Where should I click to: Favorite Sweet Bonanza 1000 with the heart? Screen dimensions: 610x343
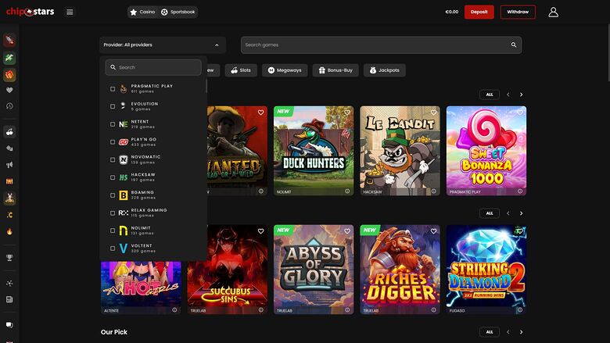click(x=520, y=113)
